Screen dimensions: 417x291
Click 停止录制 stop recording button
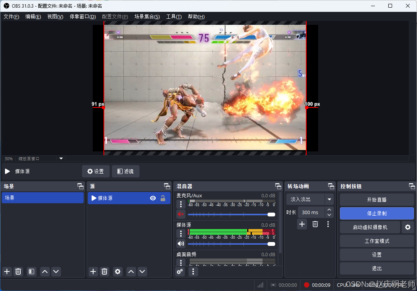(x=377, y=213)
